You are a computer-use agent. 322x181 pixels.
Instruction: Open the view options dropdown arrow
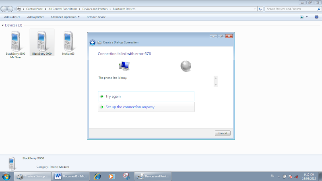point(307,17)
